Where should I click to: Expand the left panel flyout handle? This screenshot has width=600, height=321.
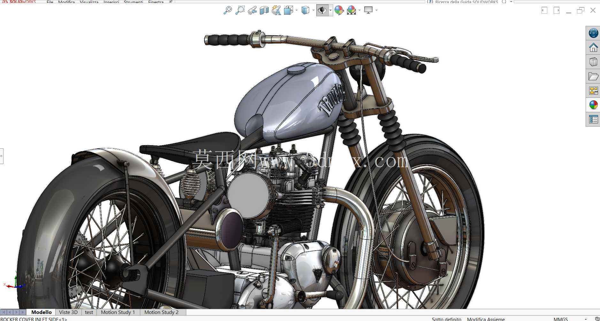pyautogui.click(x=2, y=156)
